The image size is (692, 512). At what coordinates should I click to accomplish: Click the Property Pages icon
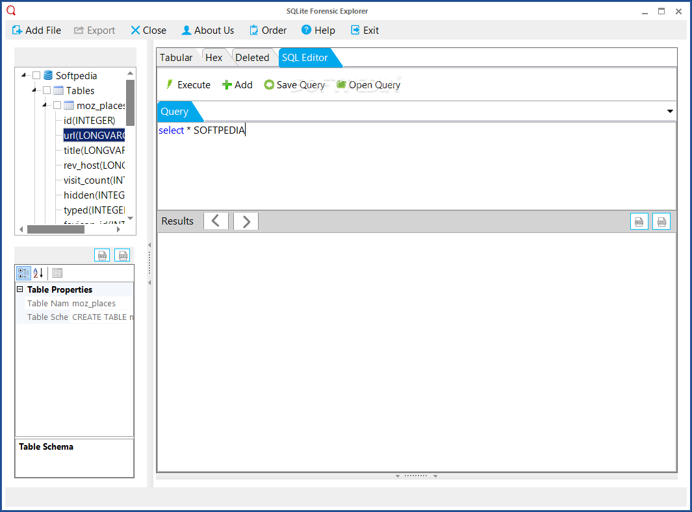click(x=57, y=273)
